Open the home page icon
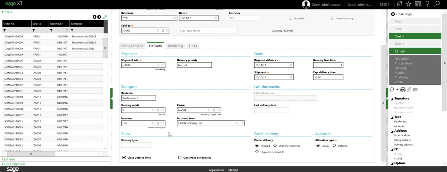 399,4
